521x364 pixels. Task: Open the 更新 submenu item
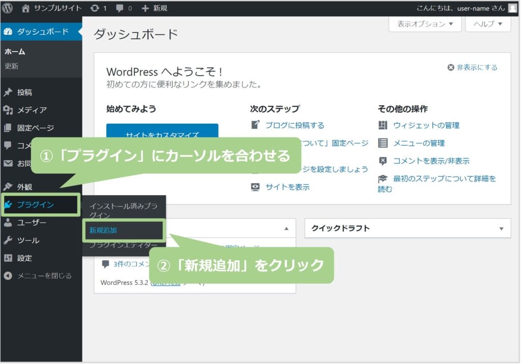click(x=11, y=66)
